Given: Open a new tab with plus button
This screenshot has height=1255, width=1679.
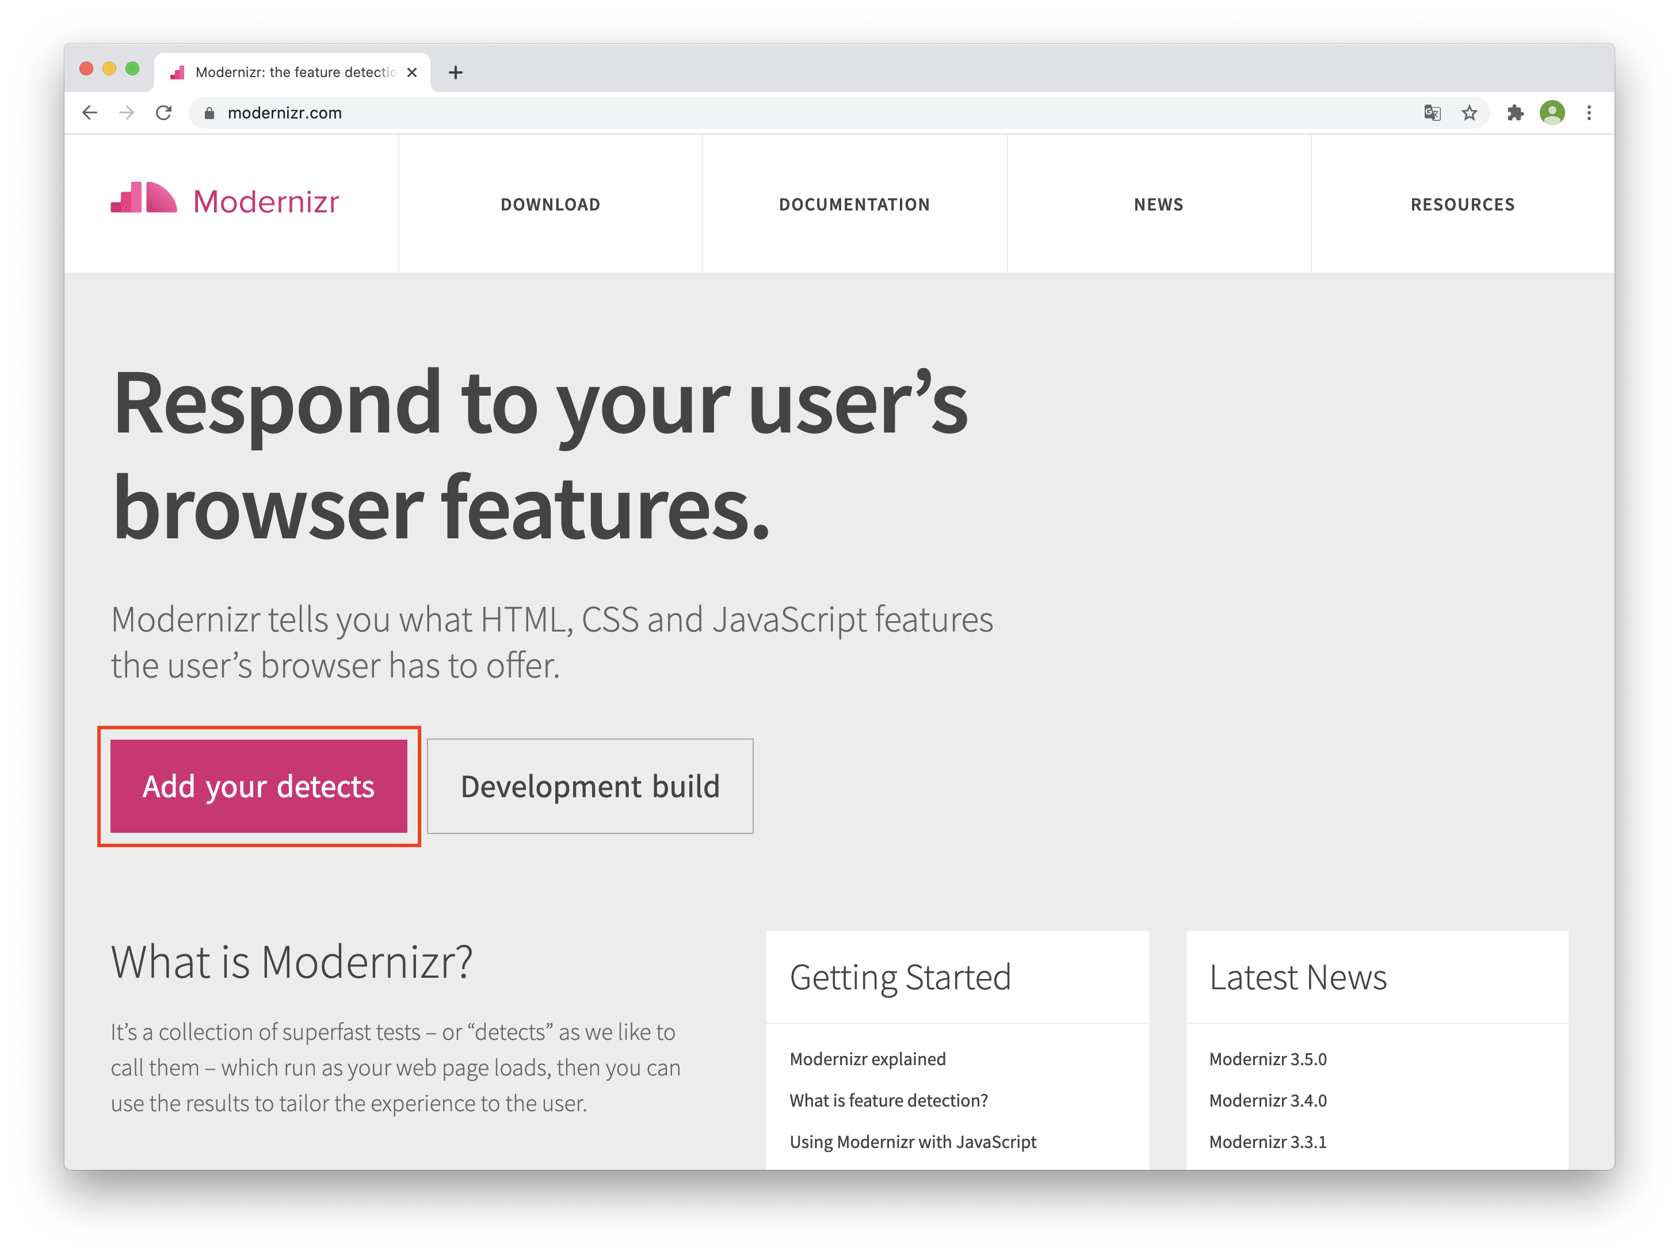Looking at the screenshot, I should 456,73.
